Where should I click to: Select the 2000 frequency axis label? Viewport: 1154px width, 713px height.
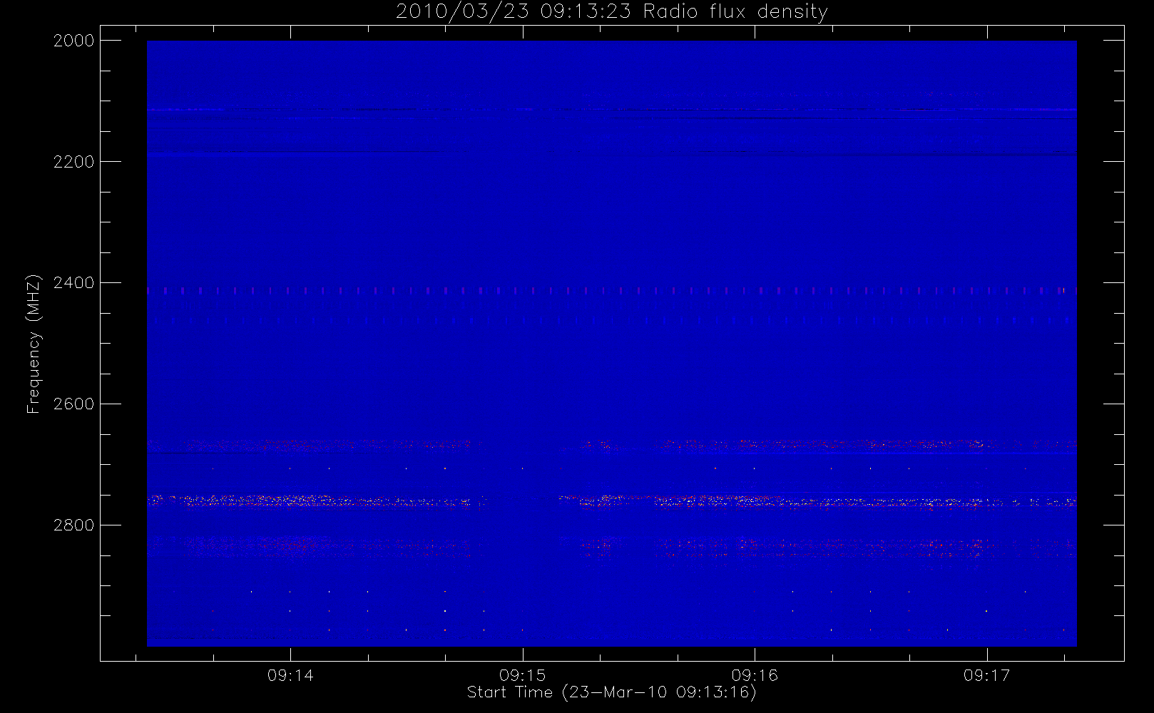tap(74, 41)
